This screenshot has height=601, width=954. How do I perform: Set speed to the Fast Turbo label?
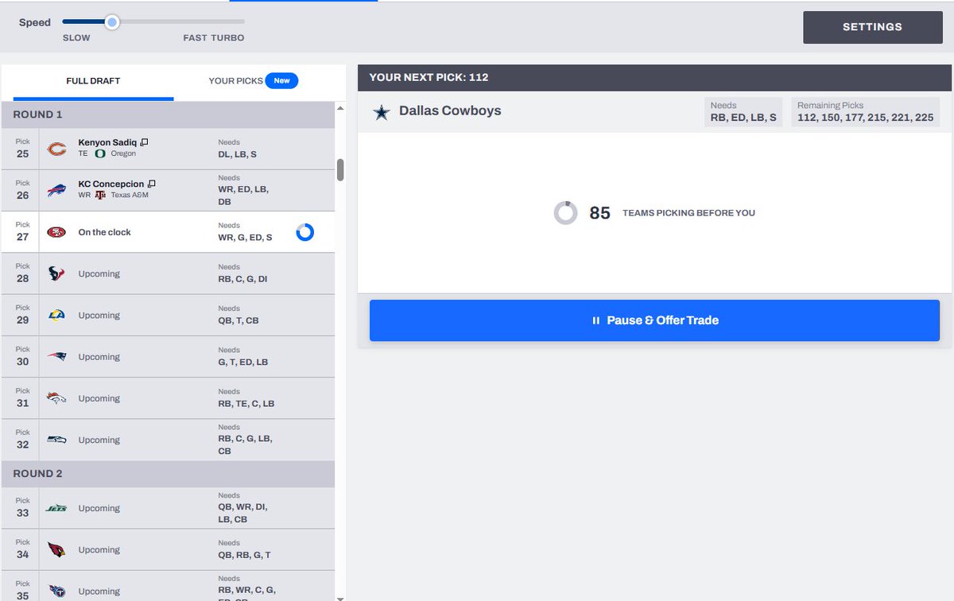(x=214, y=37)
